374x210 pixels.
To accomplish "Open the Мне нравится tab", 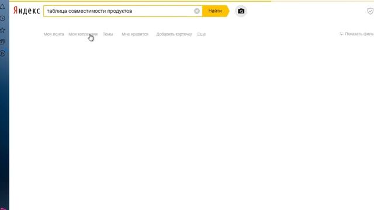I will pos(135,34).
